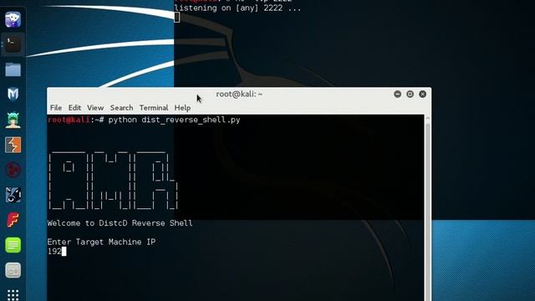Click the red root@kali prompt text
Image resolution: width=535 pixels, height=301 pixels.
coord(69,120)
